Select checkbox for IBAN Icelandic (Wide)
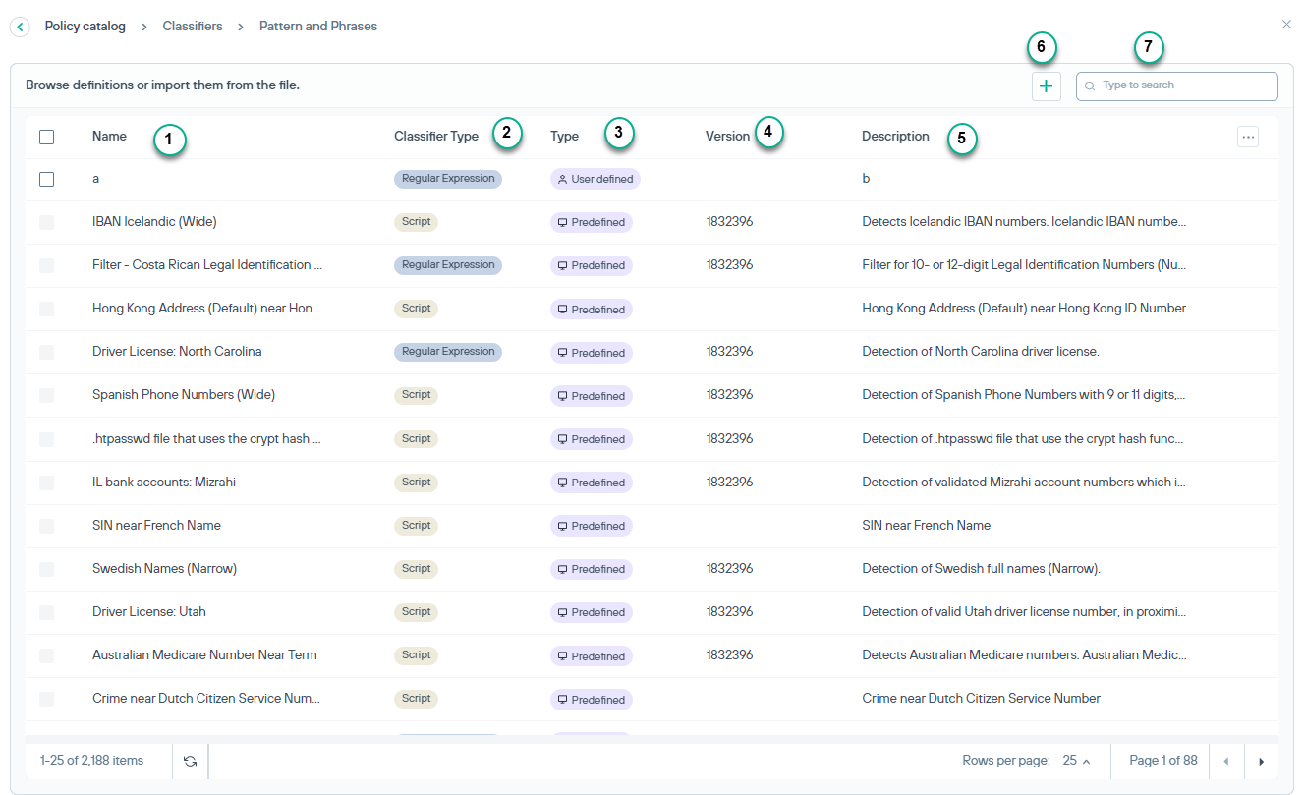This screenshot has height=795, width=1304. [47, 223]
